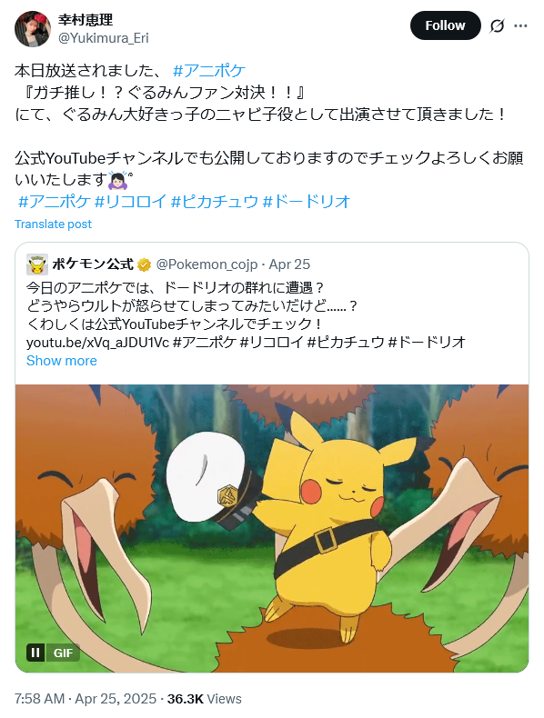Screen dimensions: 544x718
Task: Click the GIF label badge
Action: pos(63,653)
